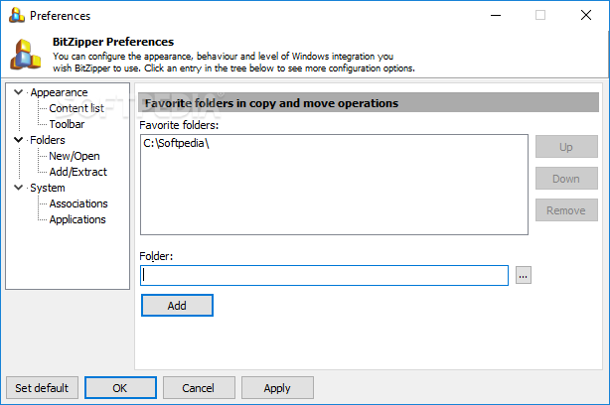Add the folder to favorites
Screen dimensions: 610x405
[177, 306]
